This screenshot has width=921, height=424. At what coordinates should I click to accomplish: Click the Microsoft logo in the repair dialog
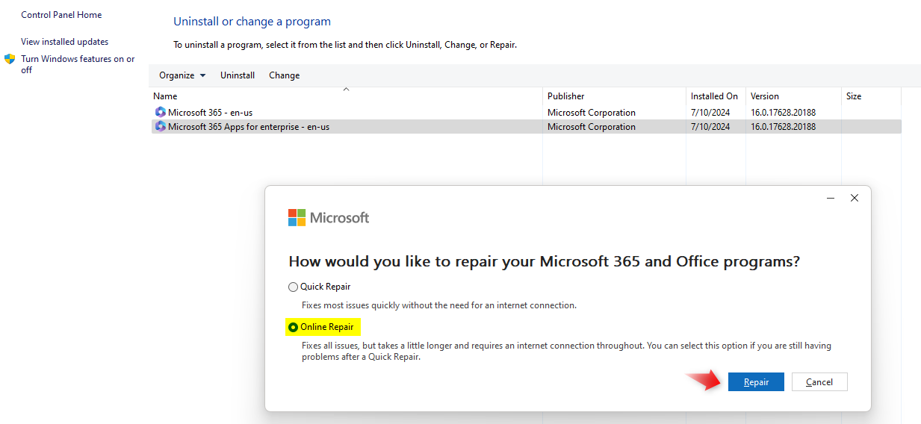pos(297,218)
